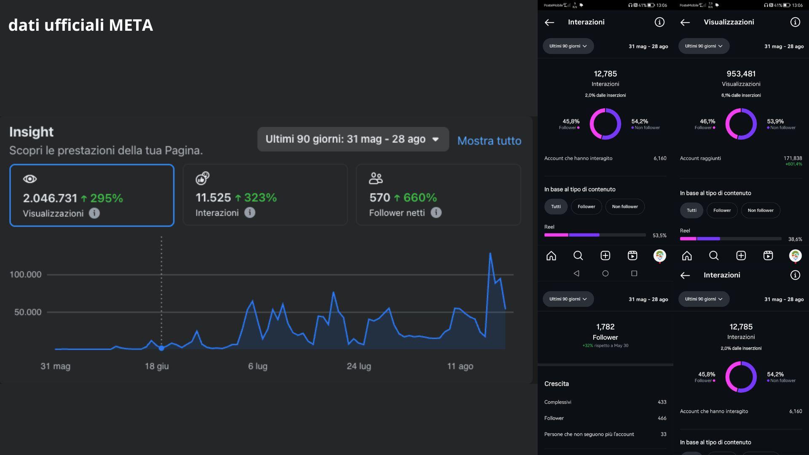Open info icon in Visualizzazioni screen header
This screenshot has width=809, height=455.
pyautogui.click(x=795, y=22)
